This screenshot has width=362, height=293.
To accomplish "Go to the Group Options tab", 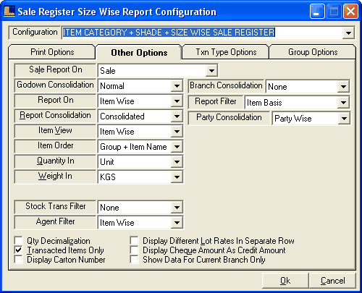I will (x=313, y=52).
